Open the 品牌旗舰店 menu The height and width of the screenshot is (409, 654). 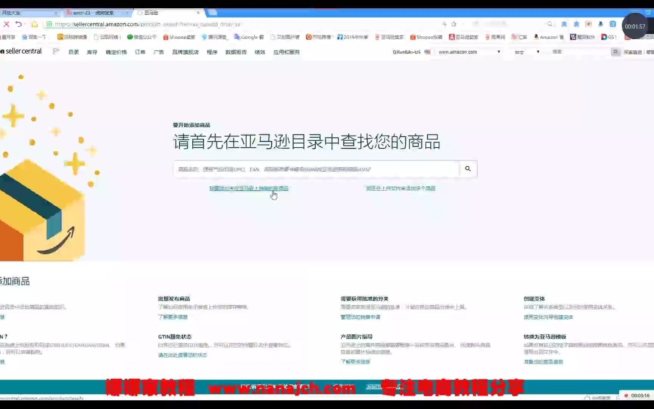[x=185, y=52]
